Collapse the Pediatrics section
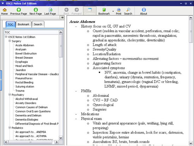 click(10, 128)
